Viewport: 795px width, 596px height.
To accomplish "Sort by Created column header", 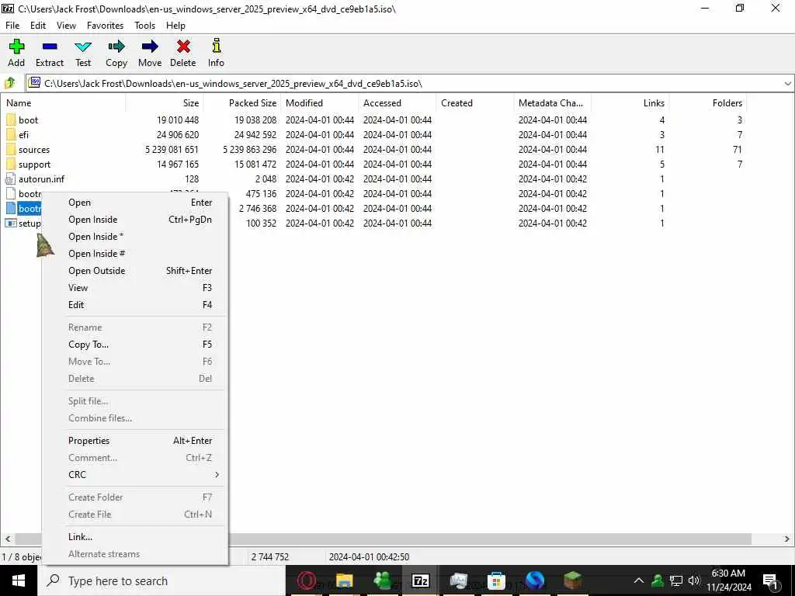I will click(474, 103).
